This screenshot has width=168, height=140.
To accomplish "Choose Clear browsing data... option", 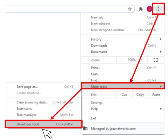I will click(44, 102).
